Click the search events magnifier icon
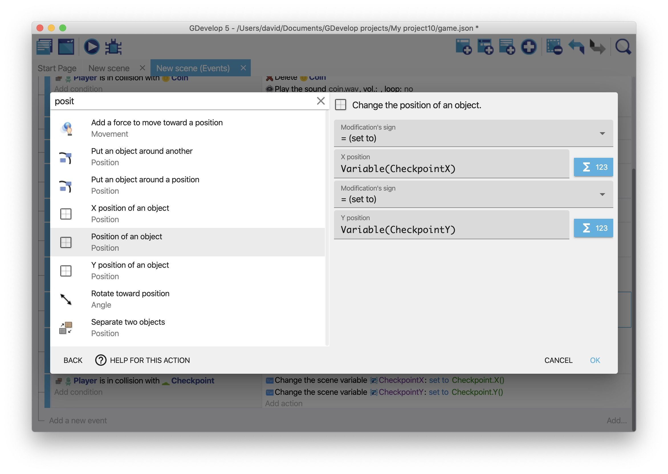 pos(623,47)
